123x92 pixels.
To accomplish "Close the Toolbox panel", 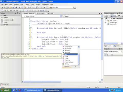I will [19, 13].
